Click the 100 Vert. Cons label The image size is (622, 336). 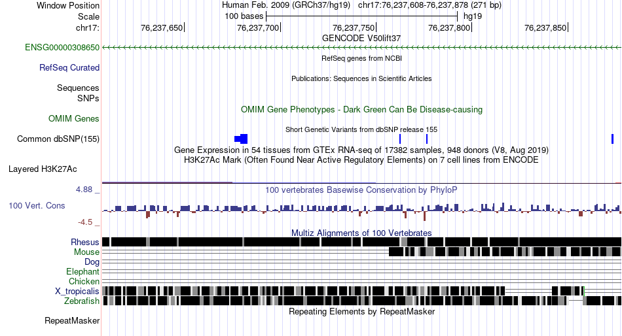click(x=37, y=206)
